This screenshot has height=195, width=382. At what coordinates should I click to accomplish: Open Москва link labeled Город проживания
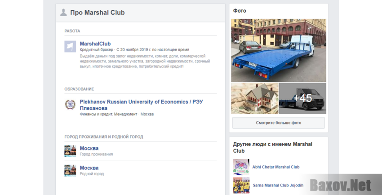click(89, 148)
